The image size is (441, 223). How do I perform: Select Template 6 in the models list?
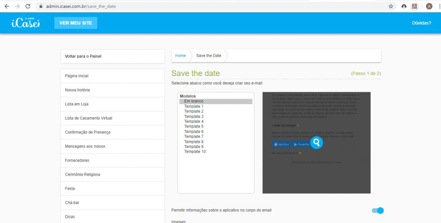[x=216, y=132]
